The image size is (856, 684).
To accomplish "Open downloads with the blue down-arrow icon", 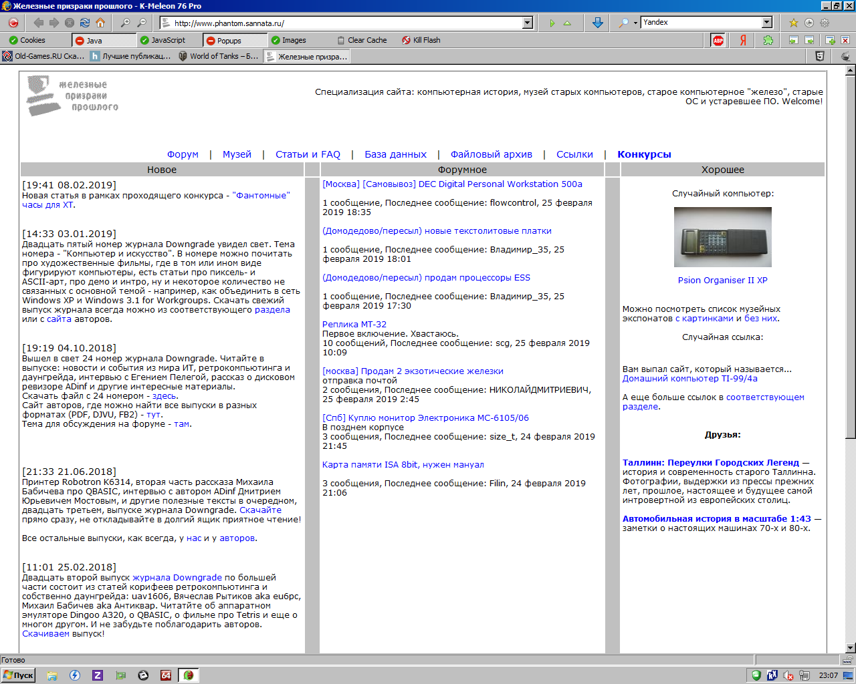I will point(598,23).
